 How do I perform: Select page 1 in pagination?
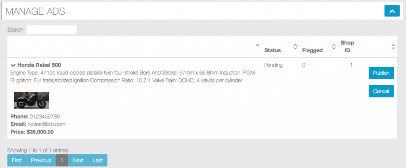click(x=62, y=160)
